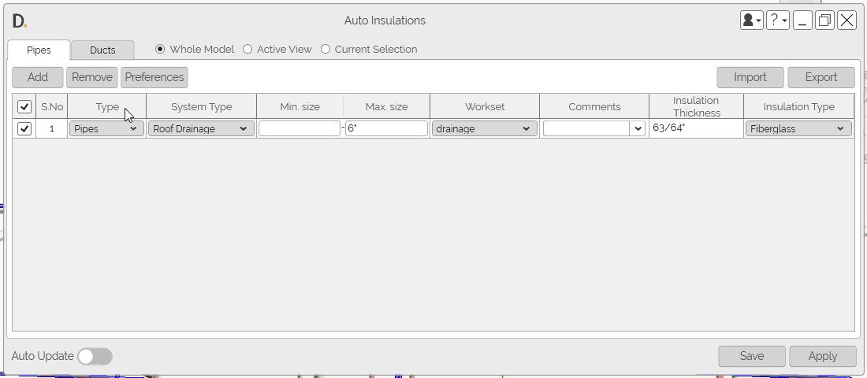Click the System Type column header
This screenshot has height=378, width=867.
(x=201, y=106)
